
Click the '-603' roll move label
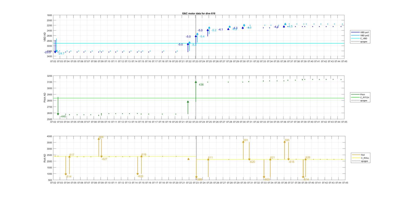click(x=267, y=180)
